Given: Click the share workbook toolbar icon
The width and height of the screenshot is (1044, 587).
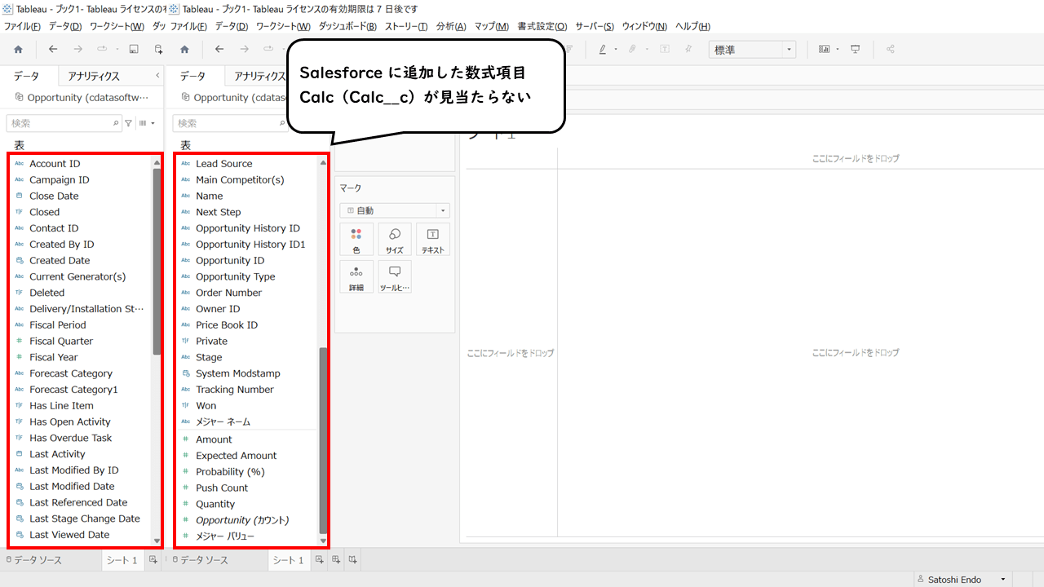Looking at the screenshot, I should (890, 49).
